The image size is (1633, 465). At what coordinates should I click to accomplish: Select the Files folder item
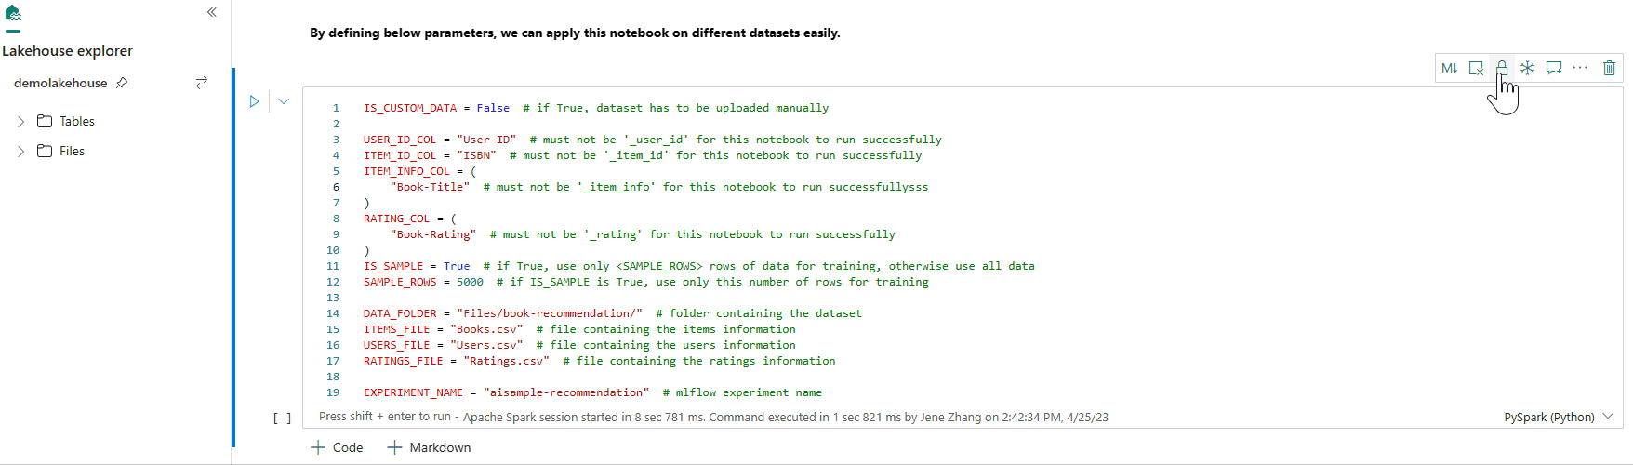pos(72,151)
